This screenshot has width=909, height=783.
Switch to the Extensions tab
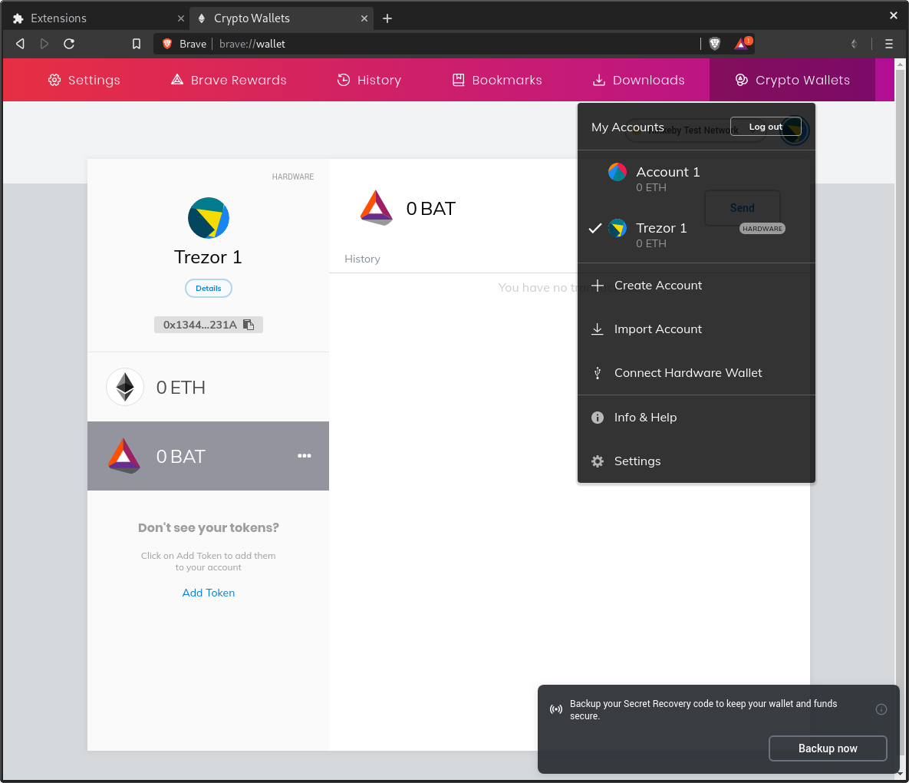tap(96, 18)
